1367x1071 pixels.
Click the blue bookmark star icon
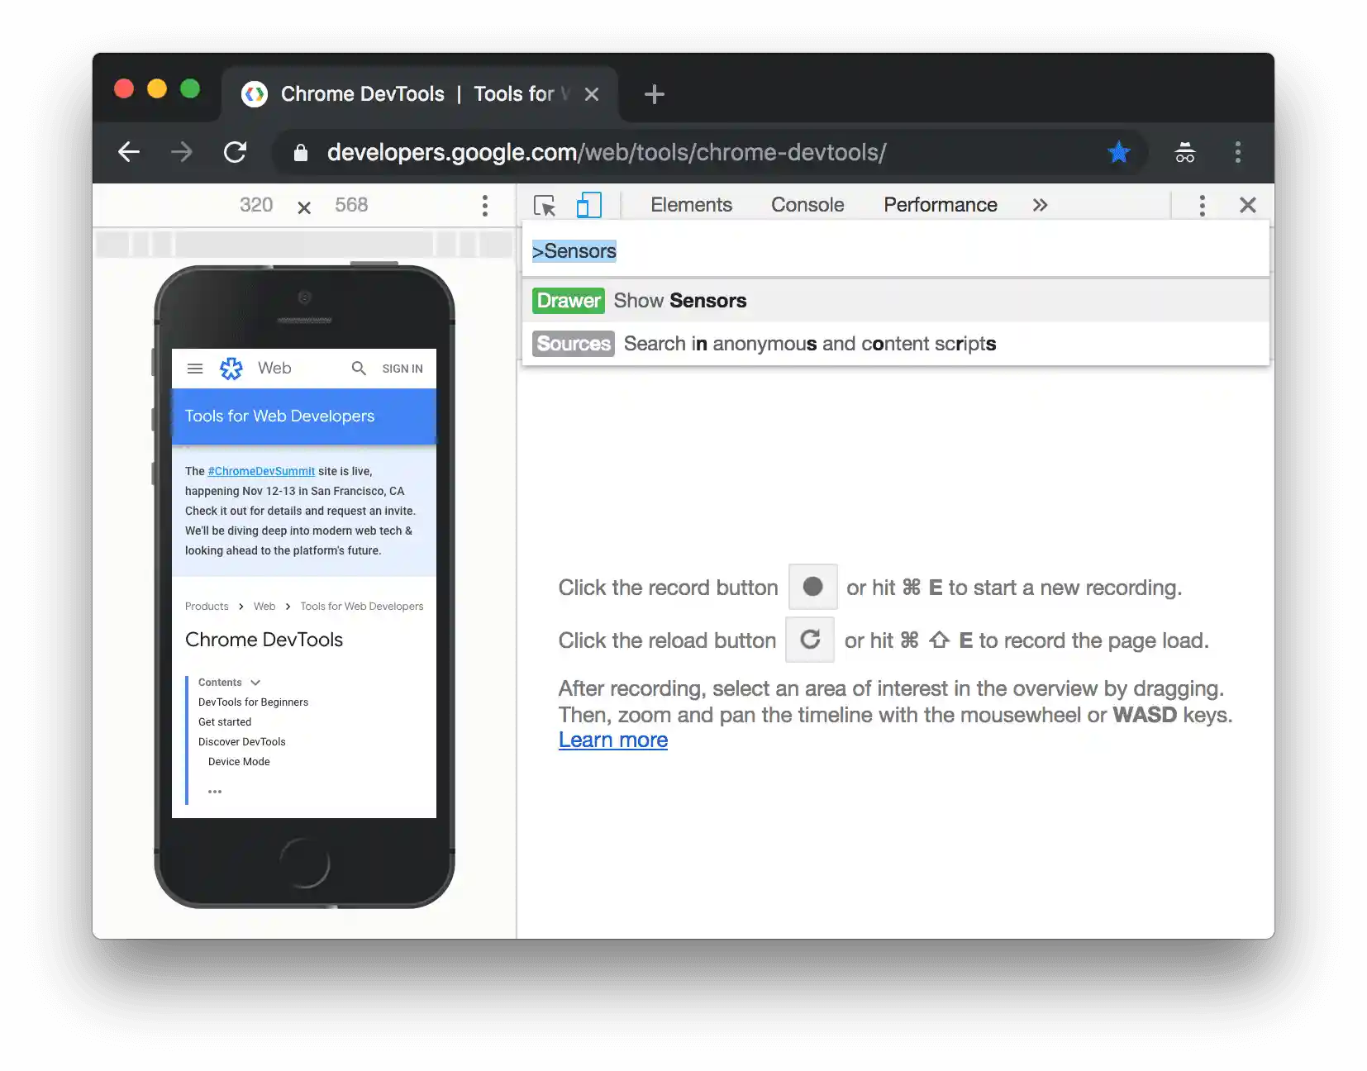tap(1118, 152)
